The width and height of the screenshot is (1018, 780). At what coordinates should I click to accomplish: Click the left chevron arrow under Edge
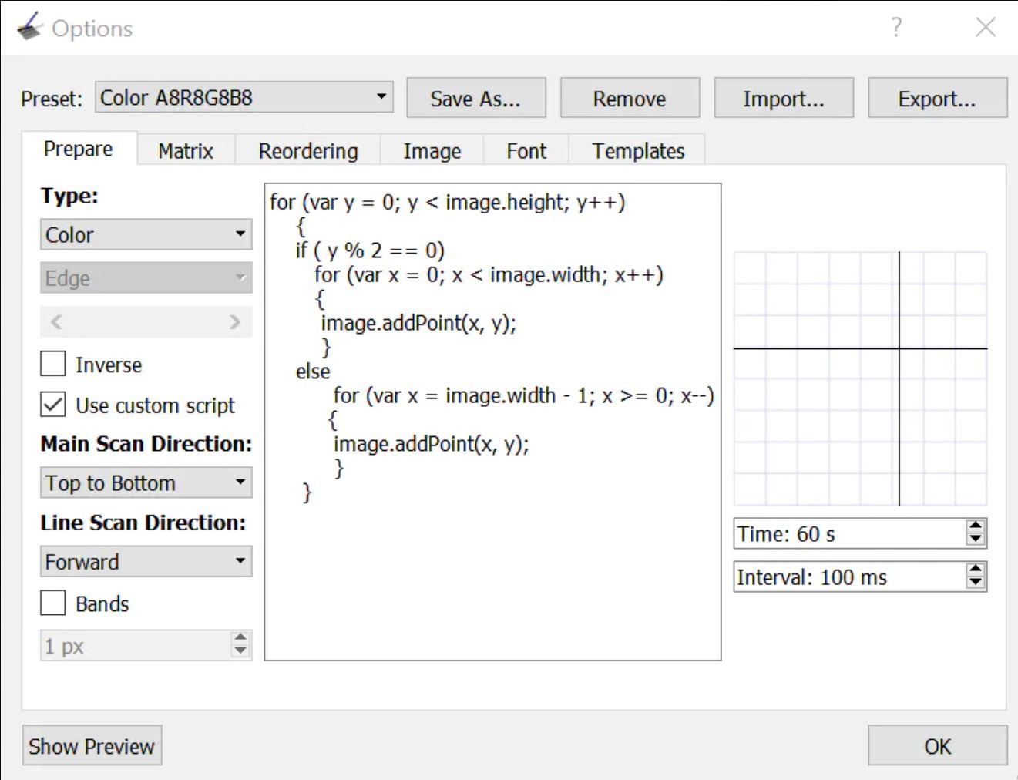(x=55, y=321)
